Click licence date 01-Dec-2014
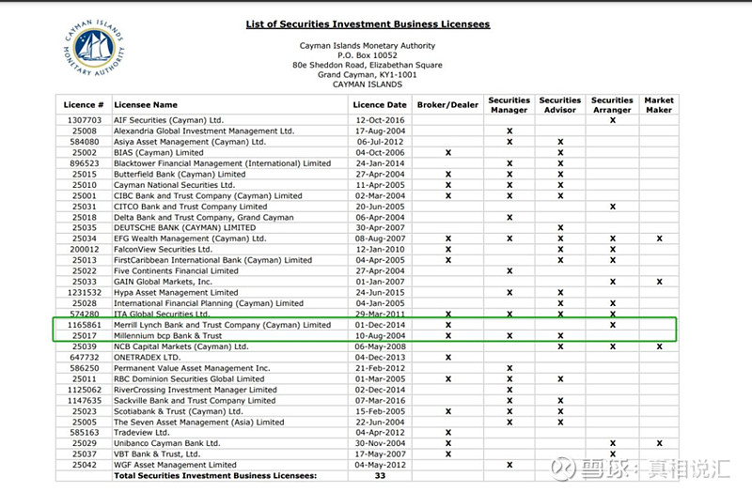 (380, 325)
